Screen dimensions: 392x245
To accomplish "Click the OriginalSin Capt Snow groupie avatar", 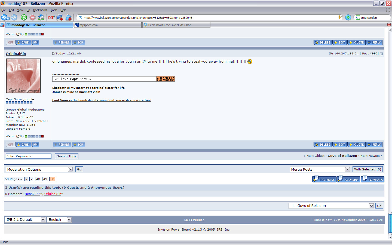I will tap(23, 76).
